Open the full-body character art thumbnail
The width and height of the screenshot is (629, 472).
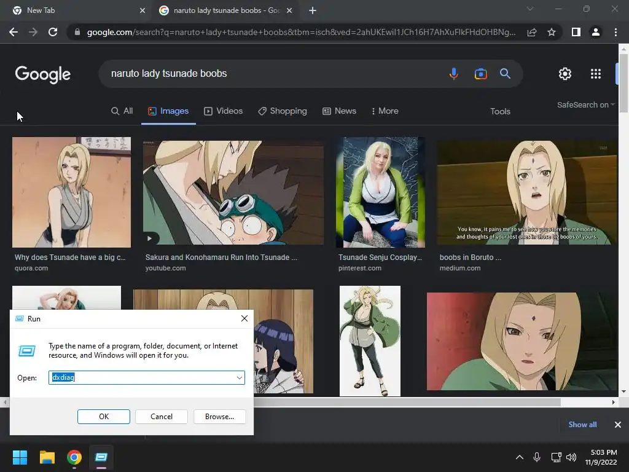[x=370, y=340]
